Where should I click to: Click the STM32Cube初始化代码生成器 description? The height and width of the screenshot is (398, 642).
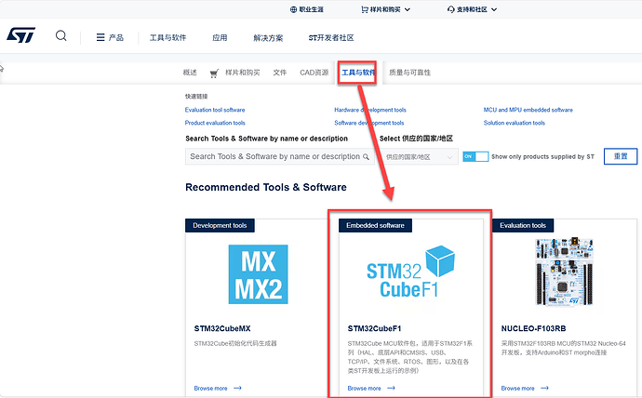[x=235, y=343]
